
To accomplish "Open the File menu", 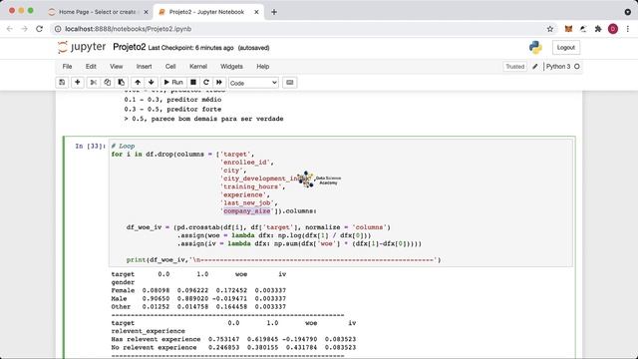I will click(67, 67).
